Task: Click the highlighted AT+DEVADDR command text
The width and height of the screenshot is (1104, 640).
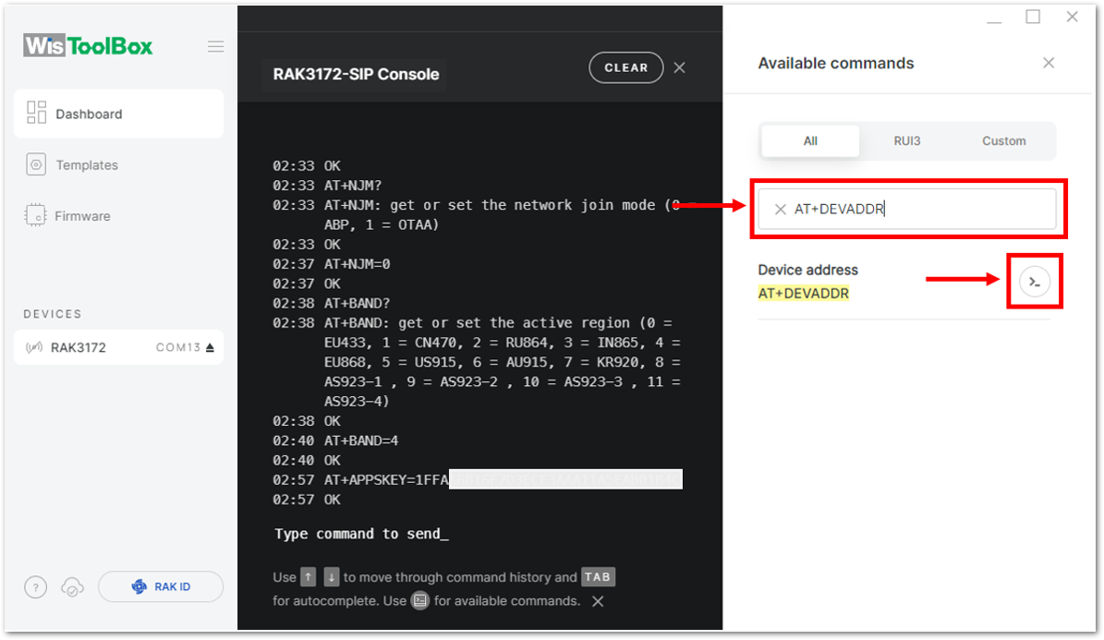Action: 804,294
